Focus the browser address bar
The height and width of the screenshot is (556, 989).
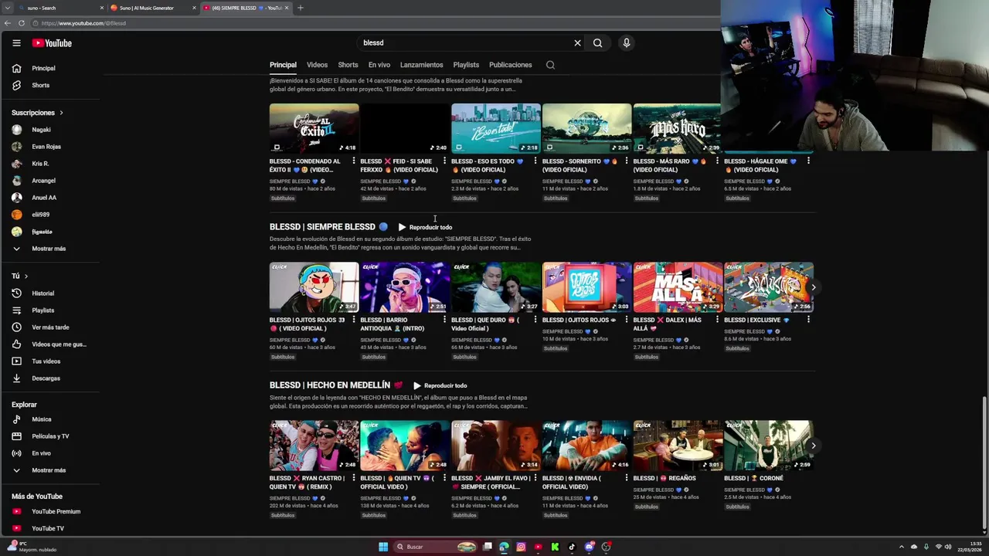tap(371, 23)
